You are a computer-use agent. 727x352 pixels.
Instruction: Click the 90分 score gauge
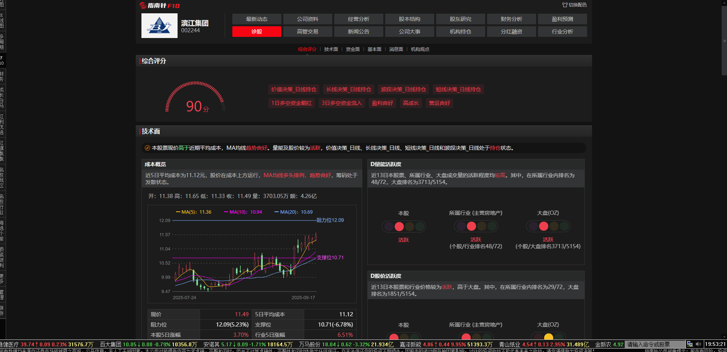(x=195, y=97)
